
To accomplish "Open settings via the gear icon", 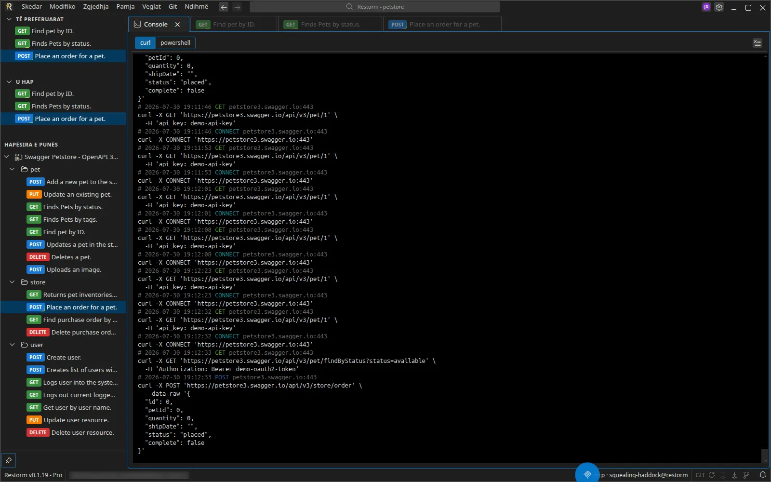I will (x=719, y=7).
